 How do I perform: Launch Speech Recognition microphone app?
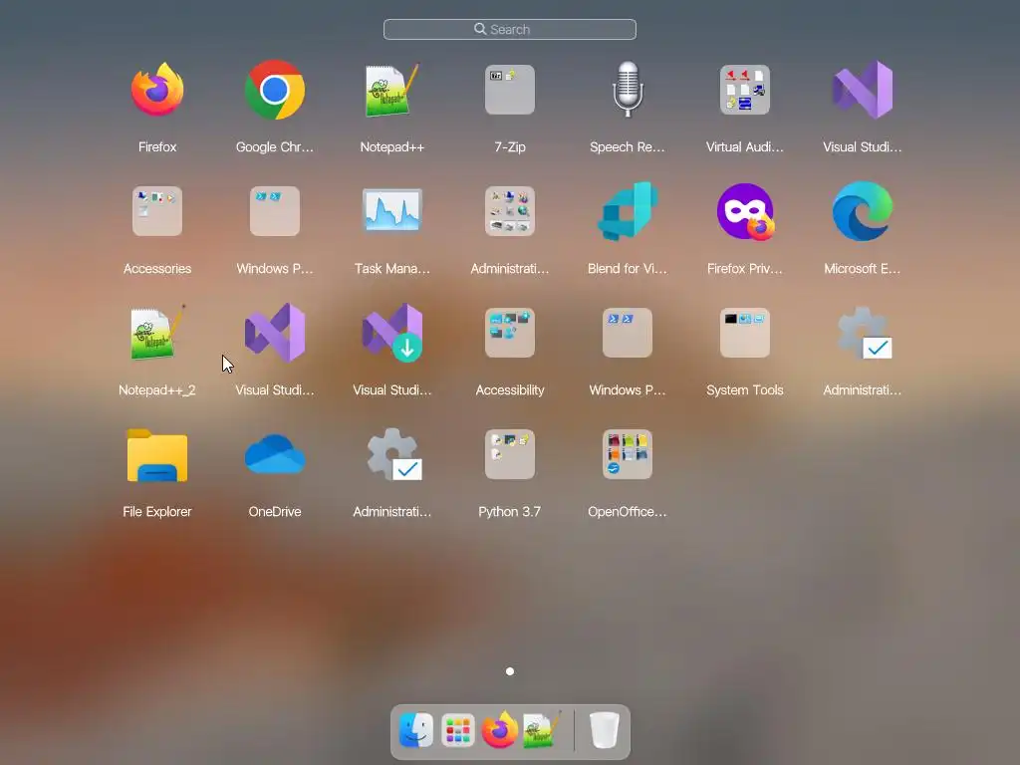tap(628, 90)
